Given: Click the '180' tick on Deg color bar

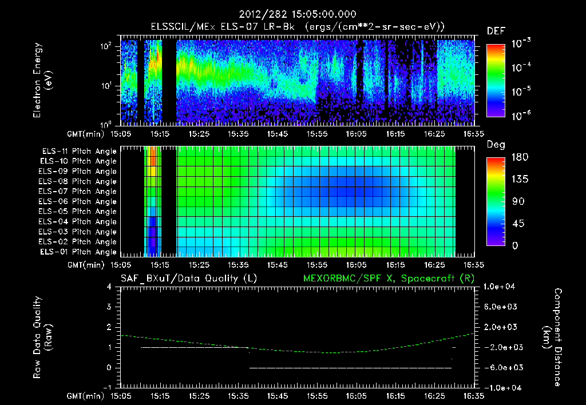Looking at the screenshot, I should 520,157.
